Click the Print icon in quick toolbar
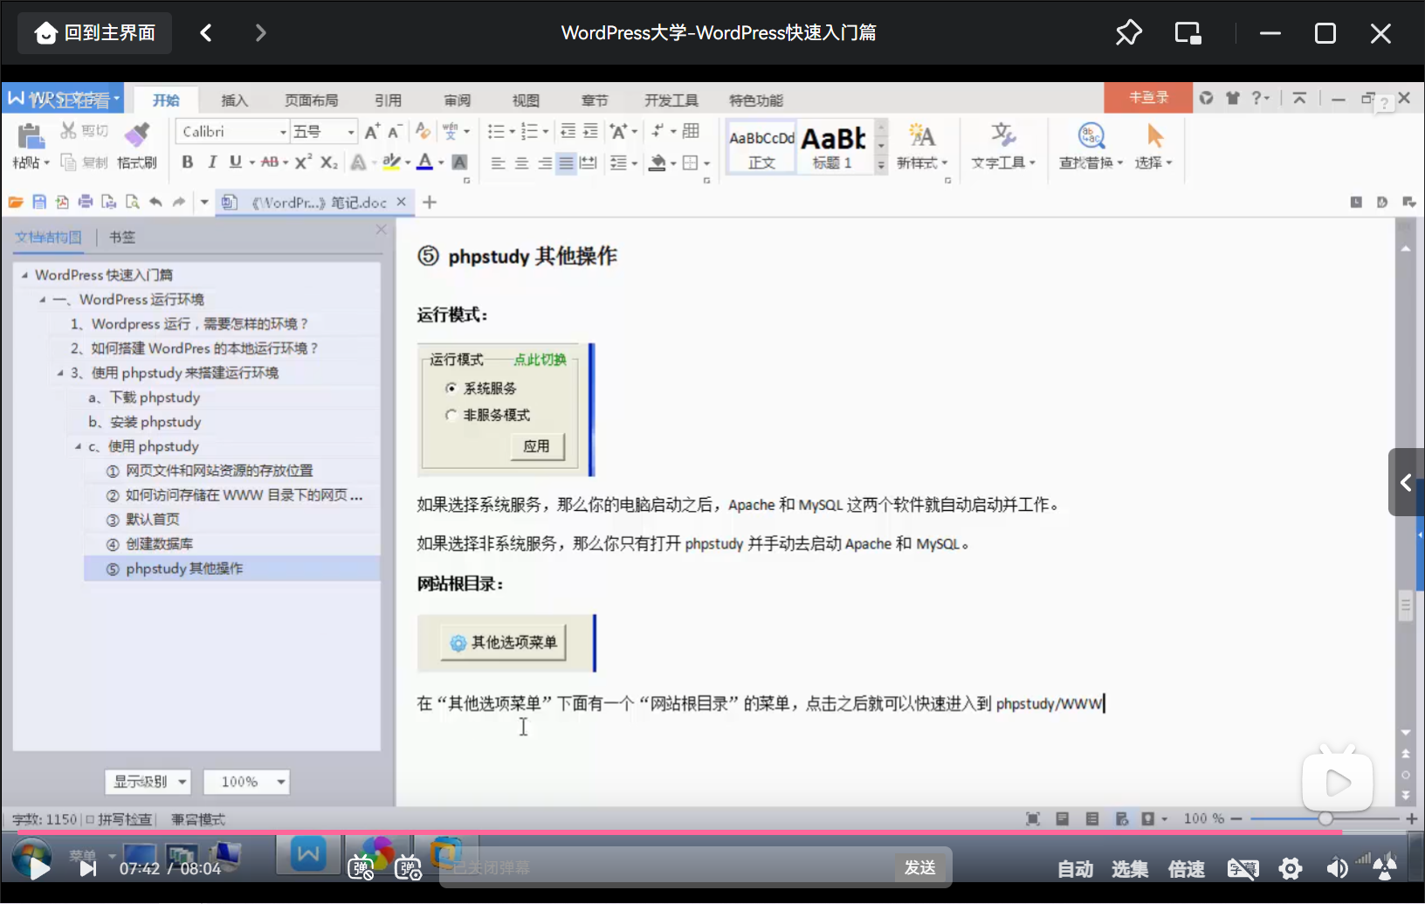1425x904 pixels. pyautogui.click(x=86, y=202)
